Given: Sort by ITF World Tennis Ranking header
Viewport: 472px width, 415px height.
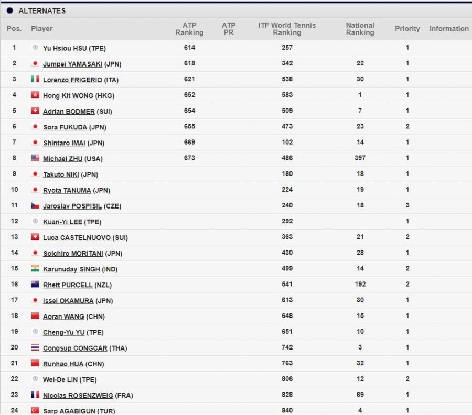Looking at the screenshot, I should [x=287, y=29].
